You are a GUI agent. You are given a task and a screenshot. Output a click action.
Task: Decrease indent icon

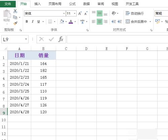[x=114, y=21]
